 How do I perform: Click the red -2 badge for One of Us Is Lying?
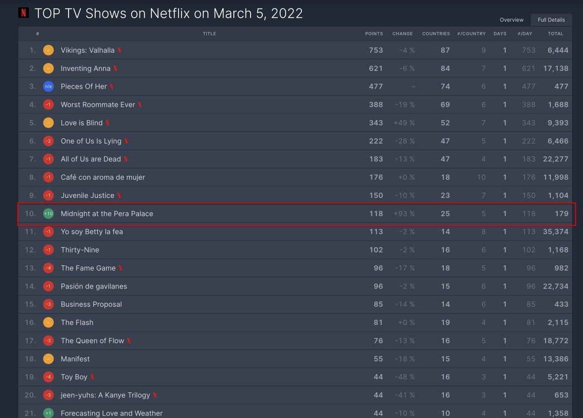(x=48, y=141)
